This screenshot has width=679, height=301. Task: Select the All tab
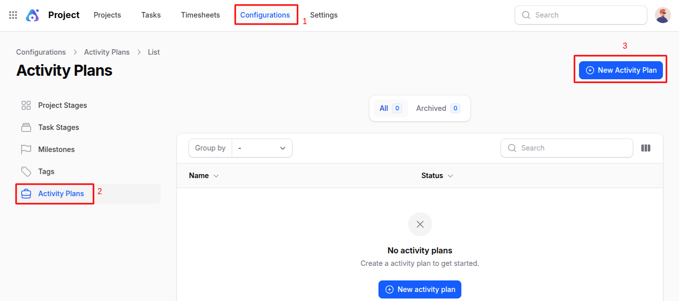[390, 108]
